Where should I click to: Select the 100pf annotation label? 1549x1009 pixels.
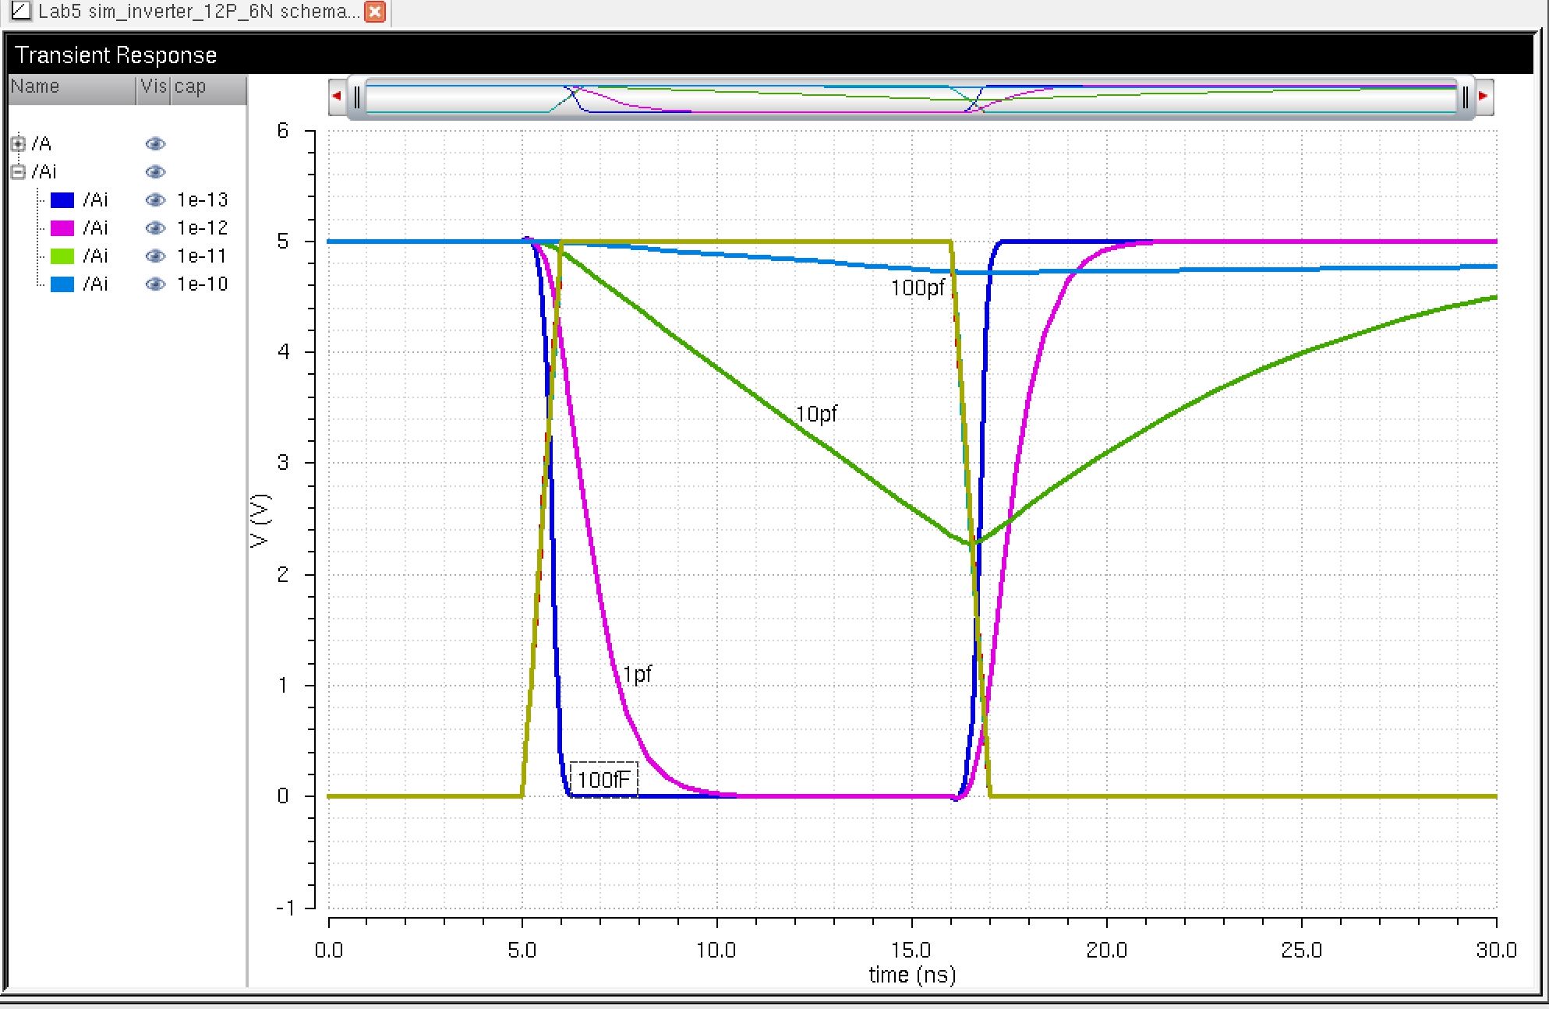(918, 288)
